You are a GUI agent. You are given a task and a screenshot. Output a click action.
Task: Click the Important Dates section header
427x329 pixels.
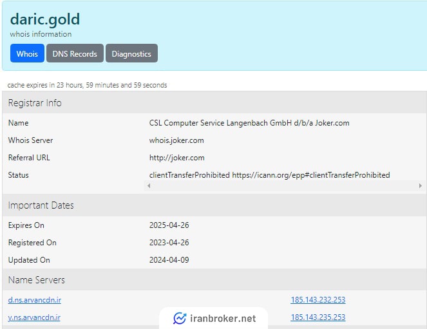[214, 205]
